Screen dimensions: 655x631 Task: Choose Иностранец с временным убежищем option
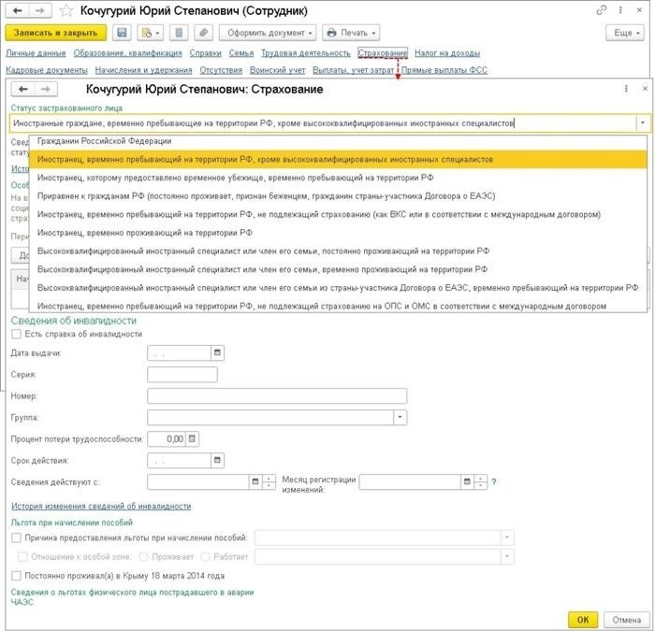338,178
